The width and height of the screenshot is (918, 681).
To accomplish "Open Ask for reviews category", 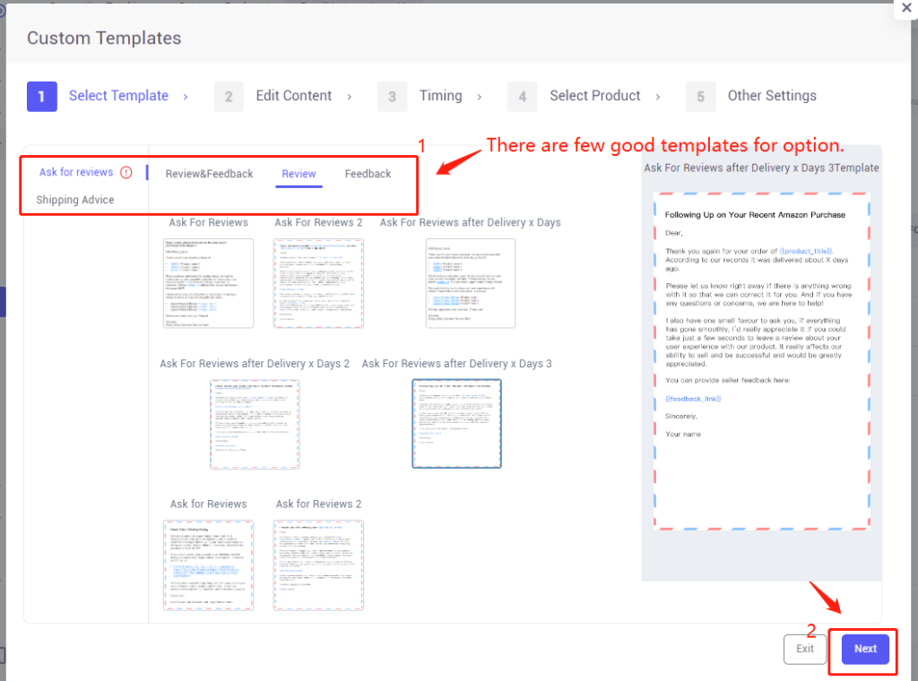I will coord(76,172).
